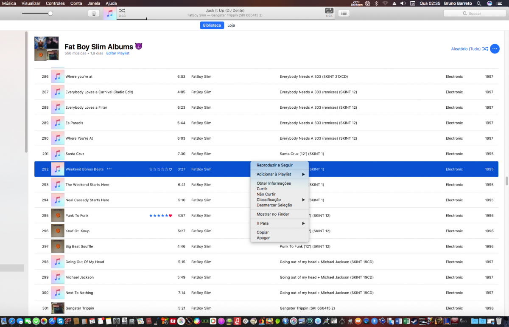Click Aleatório (Tudo) shuffle all button
Viewport: 509px width, 327px height.
470,49
